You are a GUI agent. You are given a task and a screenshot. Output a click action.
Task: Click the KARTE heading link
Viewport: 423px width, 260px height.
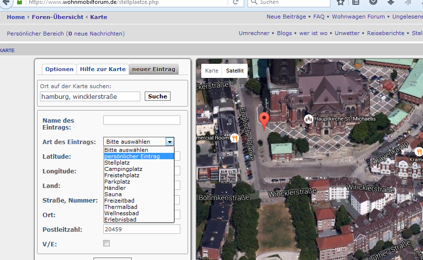pyautogui.click(x=7, y=50)
